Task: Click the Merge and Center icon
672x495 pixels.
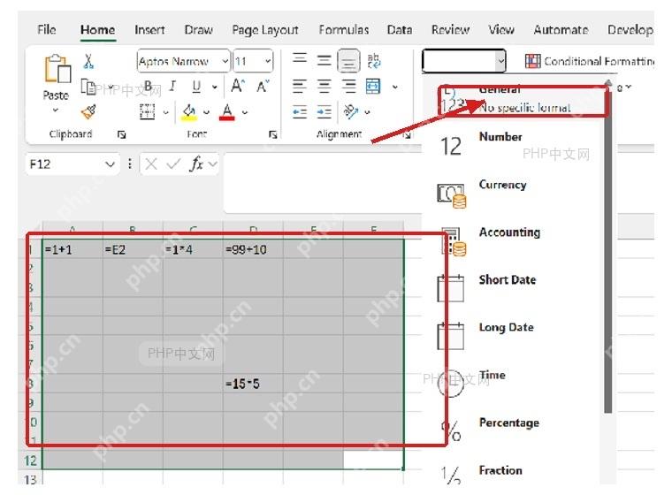Action: (373, 86)
